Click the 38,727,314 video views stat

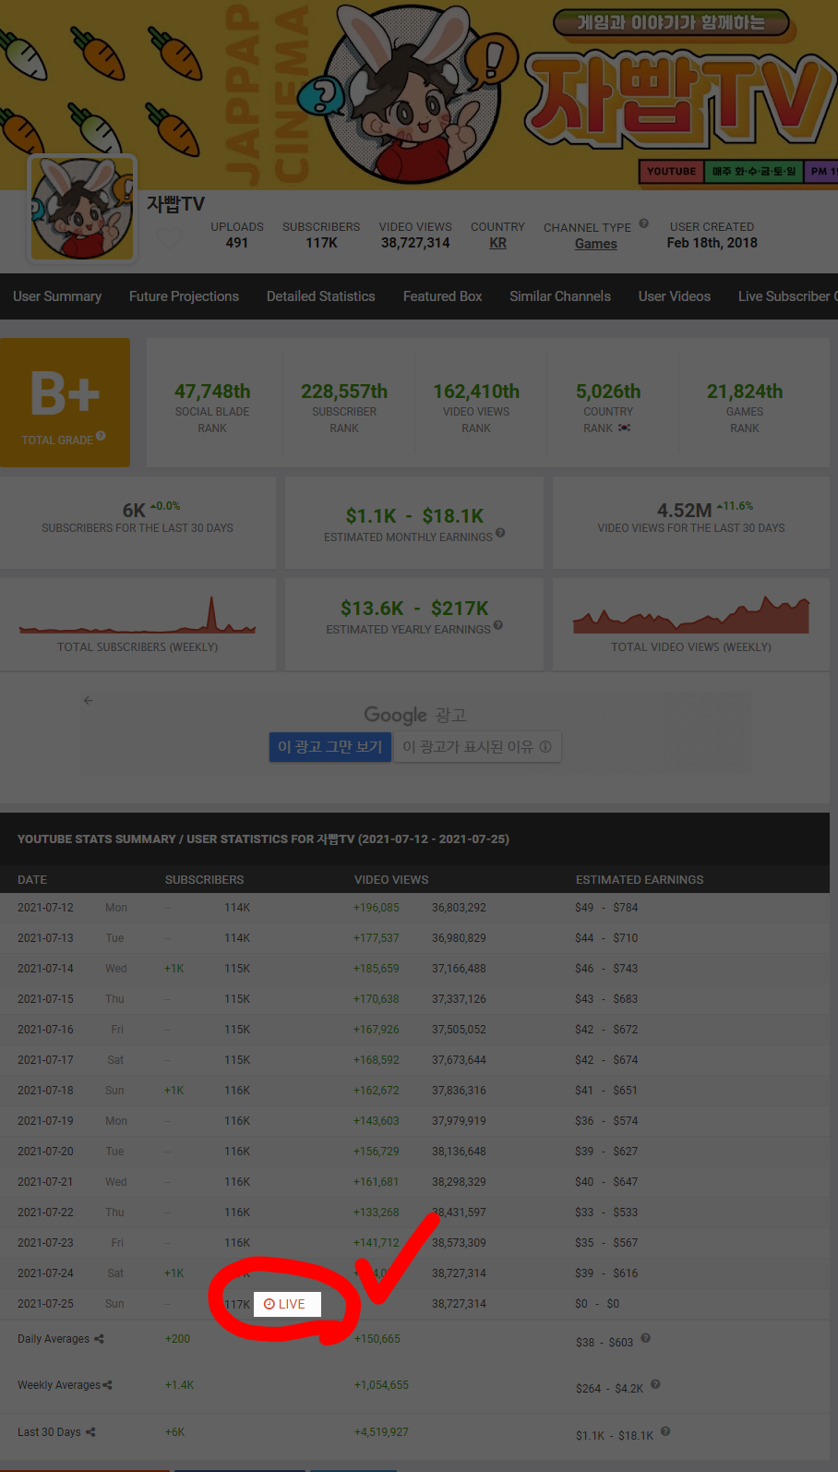pos(415,243)
